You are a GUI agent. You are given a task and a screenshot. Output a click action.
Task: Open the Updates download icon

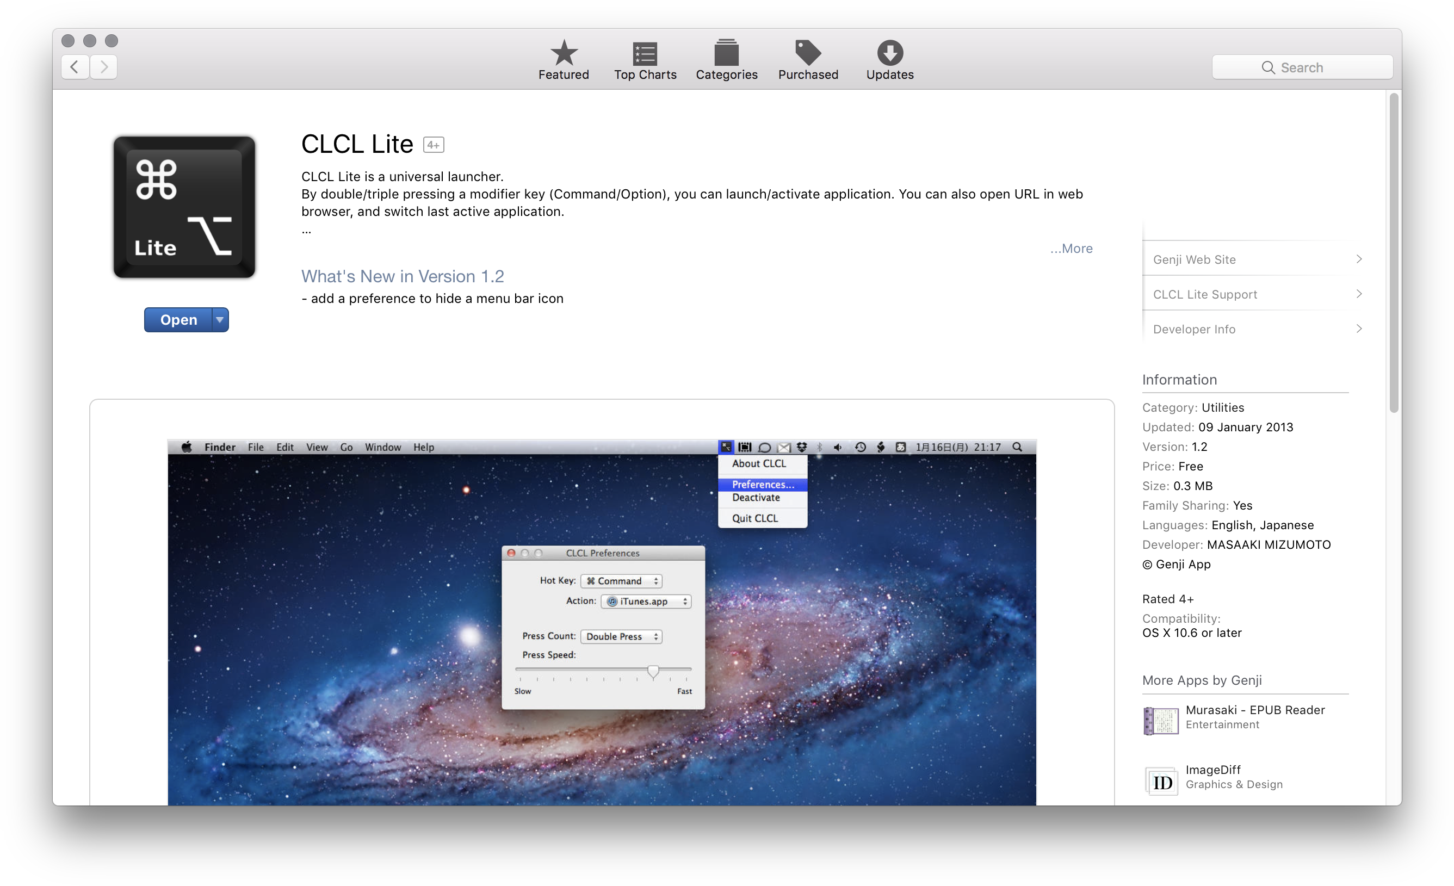pos(889,53)
